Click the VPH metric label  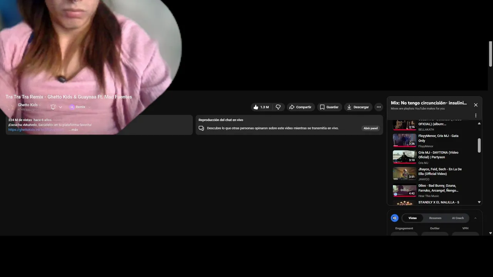click(x=465, y=229)
